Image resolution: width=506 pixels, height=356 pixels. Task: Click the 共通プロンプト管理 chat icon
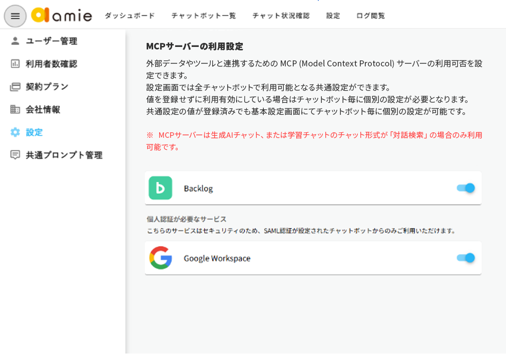(x=15, y=155)
